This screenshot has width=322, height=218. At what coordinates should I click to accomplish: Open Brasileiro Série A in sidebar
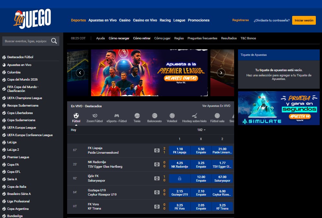pyautogui.click(x=19, y=194)
